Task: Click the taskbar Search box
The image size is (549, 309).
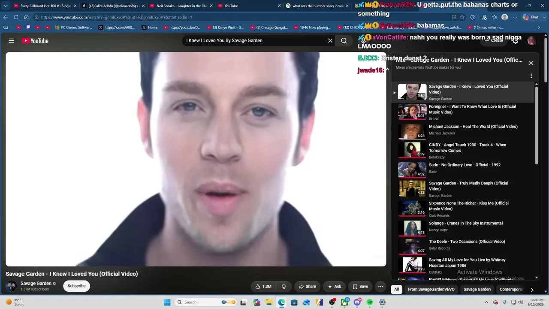Action: [205, 302]
